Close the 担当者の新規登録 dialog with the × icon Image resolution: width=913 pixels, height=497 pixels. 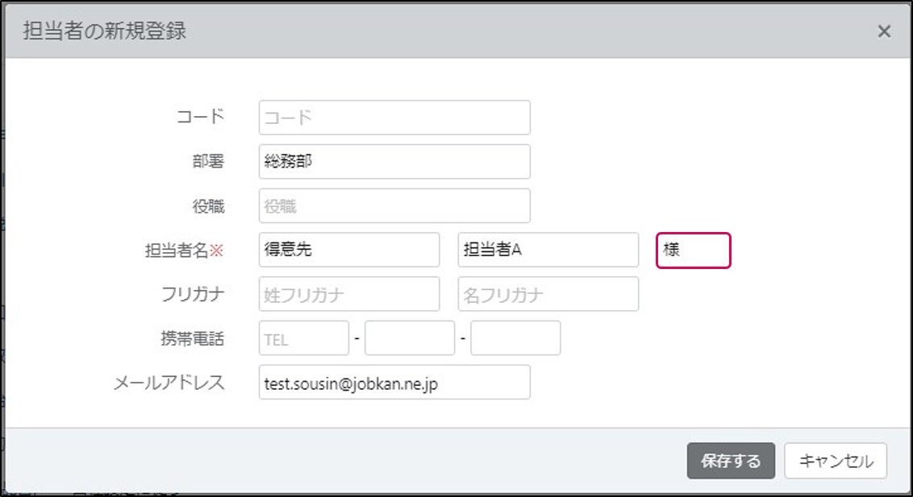coord(884,31)
